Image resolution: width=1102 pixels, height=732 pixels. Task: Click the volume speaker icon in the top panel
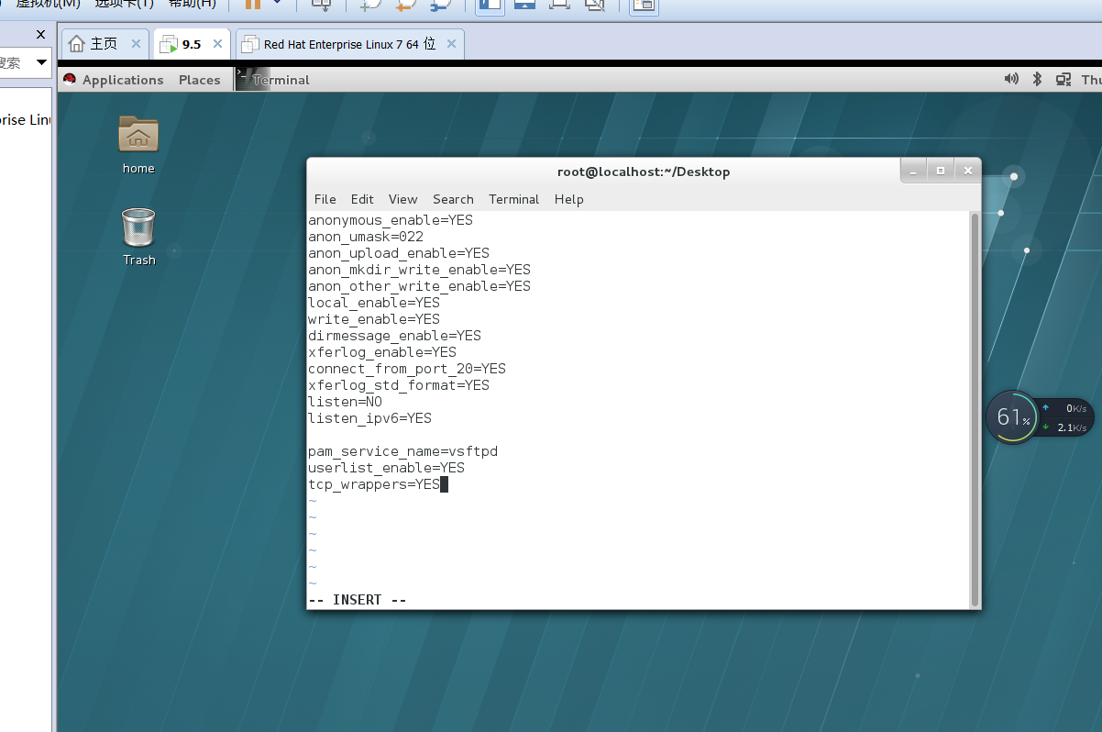1011,80
